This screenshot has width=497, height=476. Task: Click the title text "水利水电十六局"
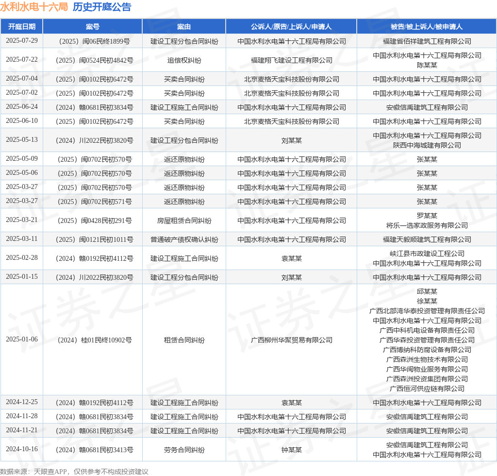[34, 7]
